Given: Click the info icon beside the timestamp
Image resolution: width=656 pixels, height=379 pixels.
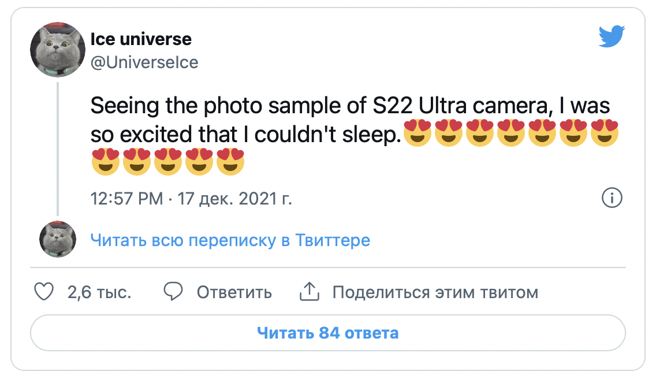Looking at the screenshot, I should tap(612, 198).
